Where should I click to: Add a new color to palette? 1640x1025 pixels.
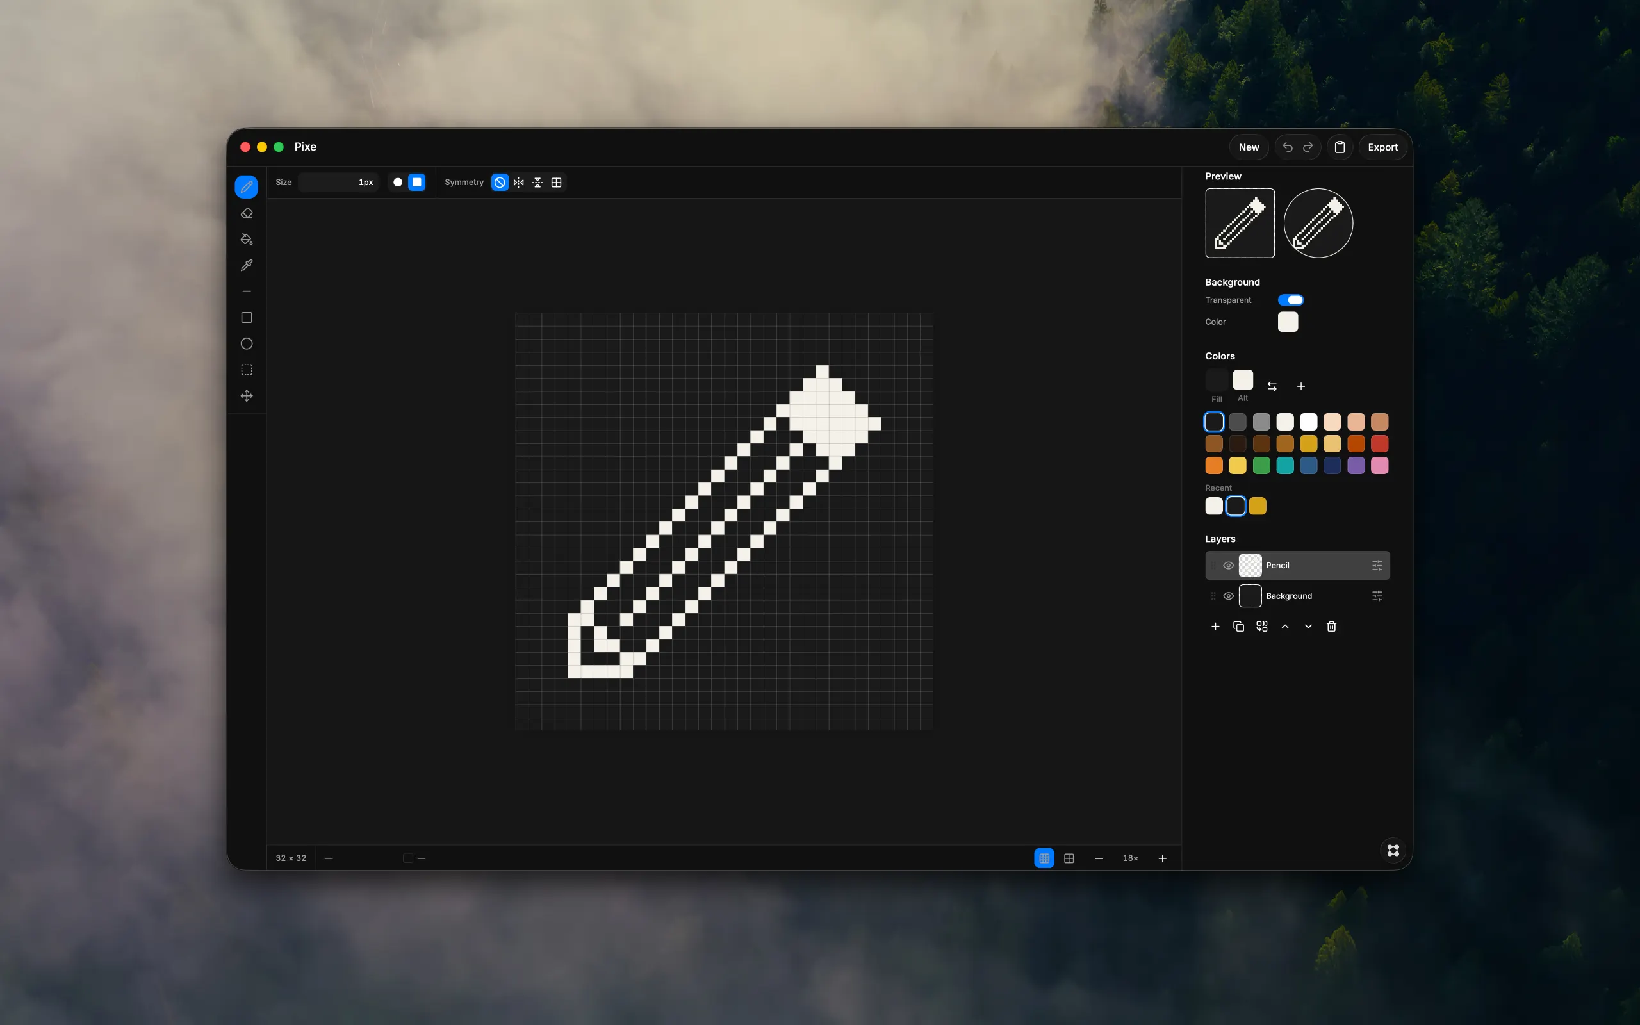(1300, 386)
